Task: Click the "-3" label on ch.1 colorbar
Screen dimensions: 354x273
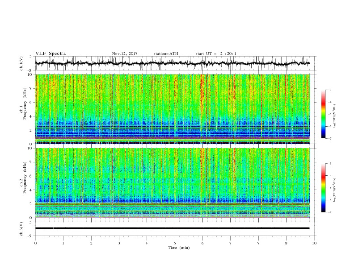Action: (x=329, y=90)
